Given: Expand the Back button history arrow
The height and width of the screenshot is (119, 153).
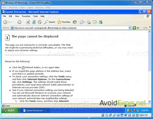Looking at the screenshot, I should pos(14,22).
